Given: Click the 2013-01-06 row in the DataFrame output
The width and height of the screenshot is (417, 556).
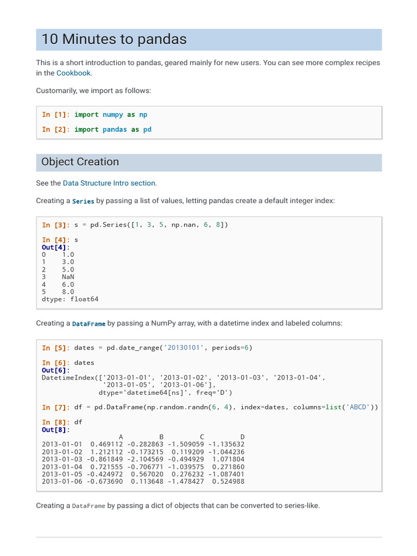Looking at the screenshot, I should (x=143, y=481).
